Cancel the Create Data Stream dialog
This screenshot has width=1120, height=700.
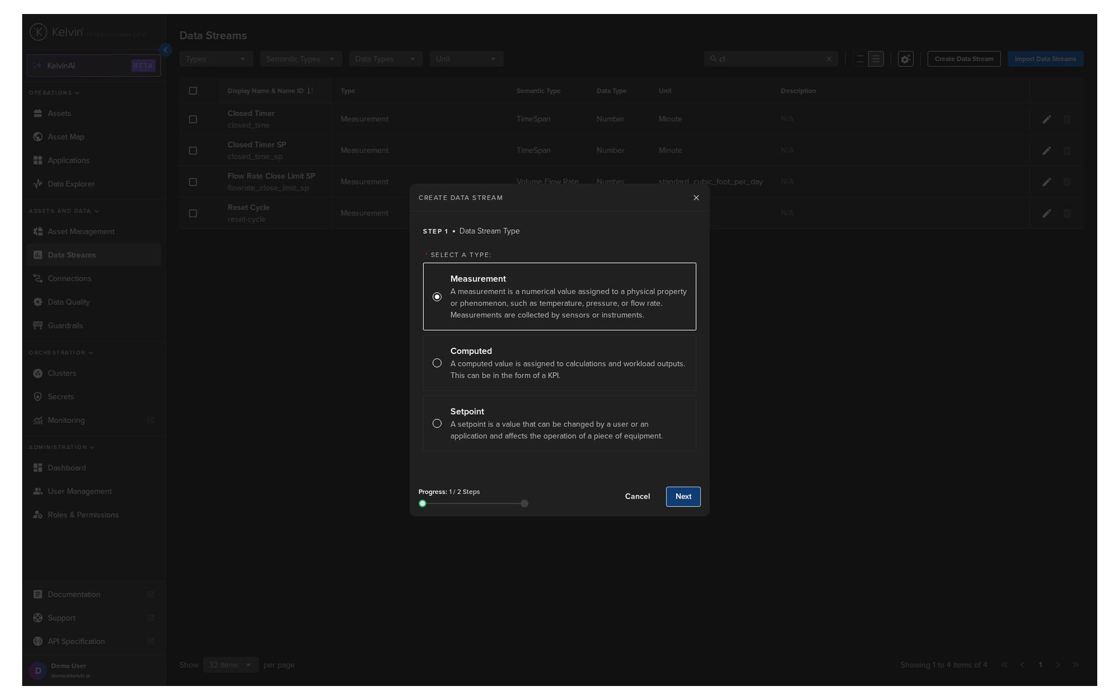point(637,496)
